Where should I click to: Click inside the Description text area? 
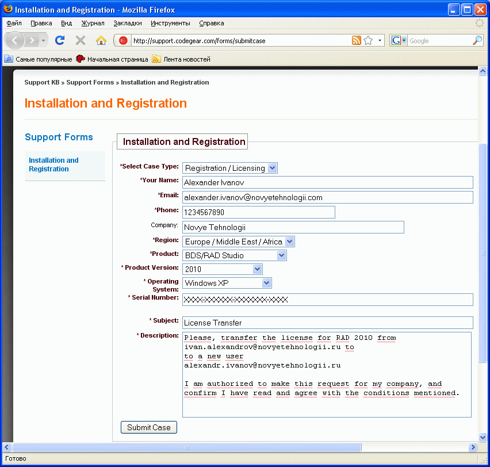[327, 374]
